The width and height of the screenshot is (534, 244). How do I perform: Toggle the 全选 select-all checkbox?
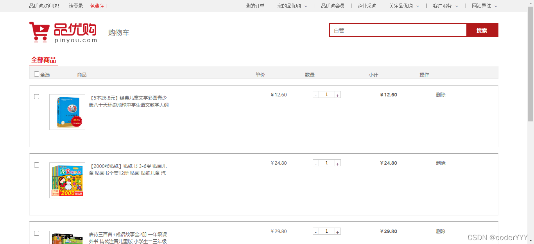click(36, 74)
